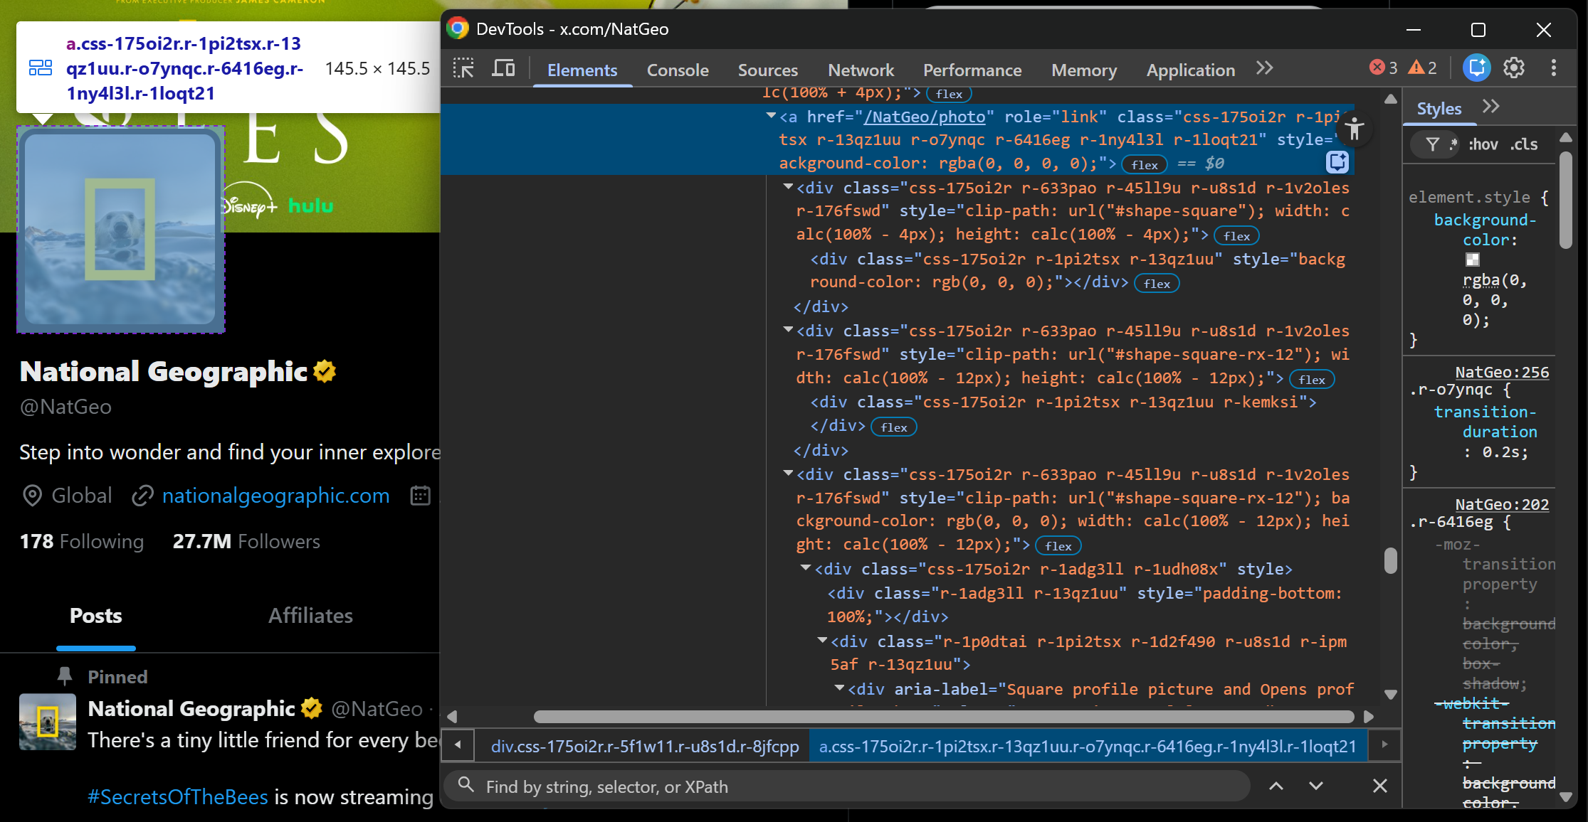1588x822 pixels.
Task: Open the AI assistance panel button
Action: [x=1476, y=68]
